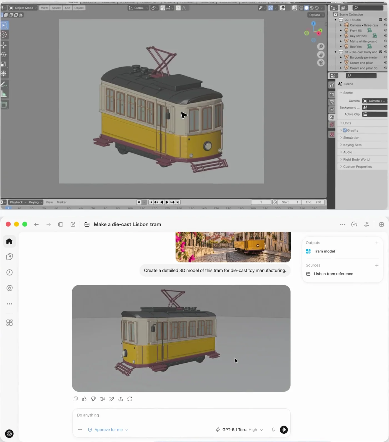Toggle the Gravity checkbox in Scene properties
The height and width of the screenshot is (442, 389).
coord(345,130)
